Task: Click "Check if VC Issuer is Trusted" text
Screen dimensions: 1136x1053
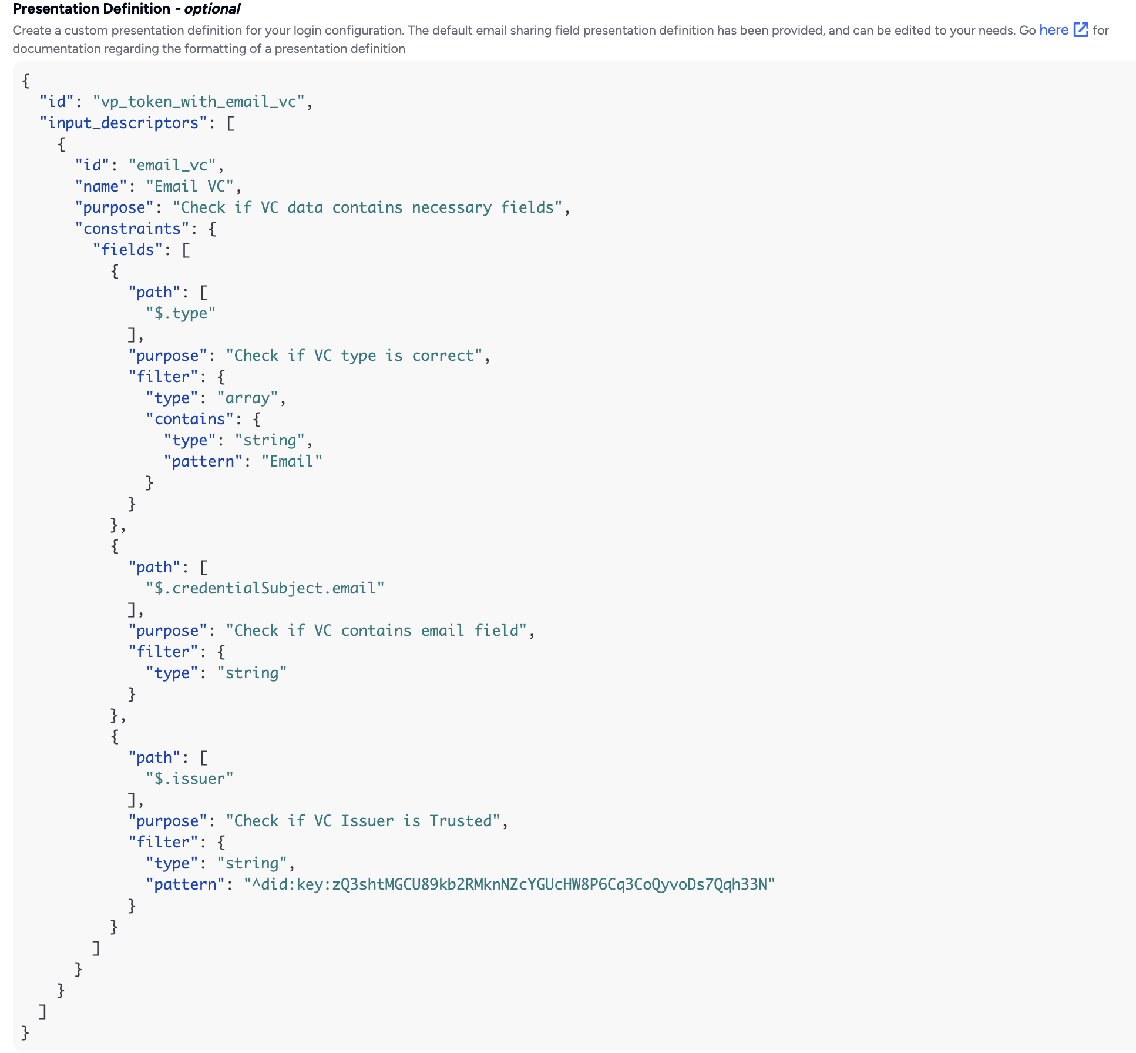Action: (362, 821)
